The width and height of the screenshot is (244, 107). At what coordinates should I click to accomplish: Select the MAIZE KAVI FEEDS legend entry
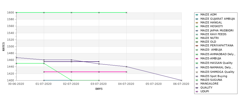click(213, 34)
